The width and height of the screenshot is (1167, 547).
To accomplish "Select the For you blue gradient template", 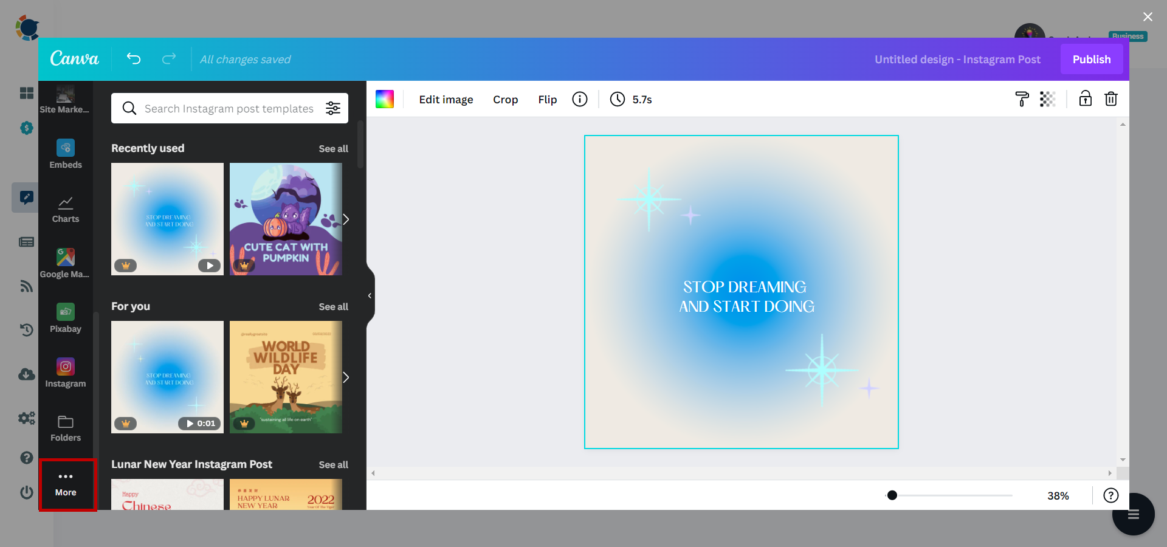I will pos(167,377).
